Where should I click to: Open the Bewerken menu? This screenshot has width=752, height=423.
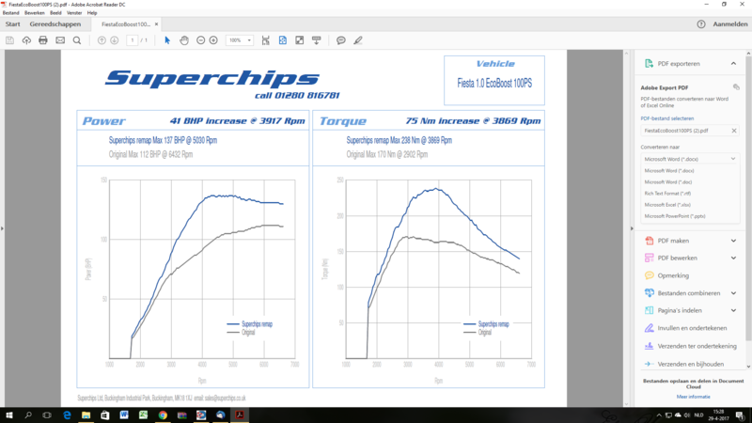click(x=34, y=13)
